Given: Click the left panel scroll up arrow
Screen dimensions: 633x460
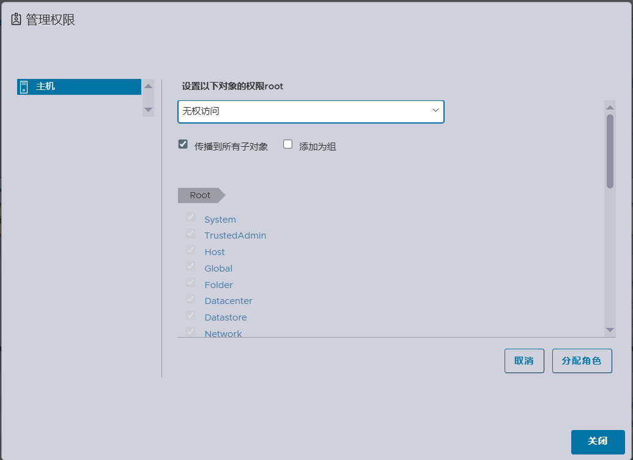Looking at the screenshot, I should (x=148, y=86).
